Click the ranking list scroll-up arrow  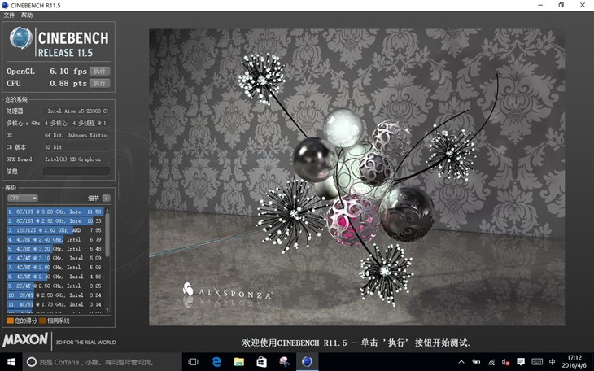[107, 210]
